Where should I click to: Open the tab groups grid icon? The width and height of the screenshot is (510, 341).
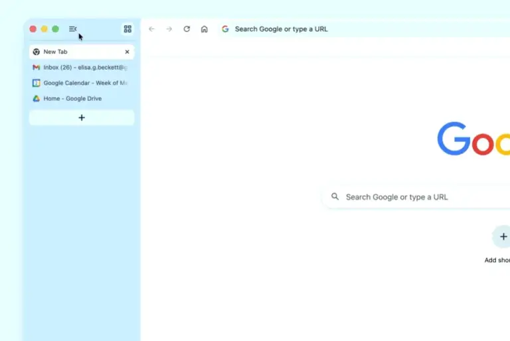click(127, 29)
